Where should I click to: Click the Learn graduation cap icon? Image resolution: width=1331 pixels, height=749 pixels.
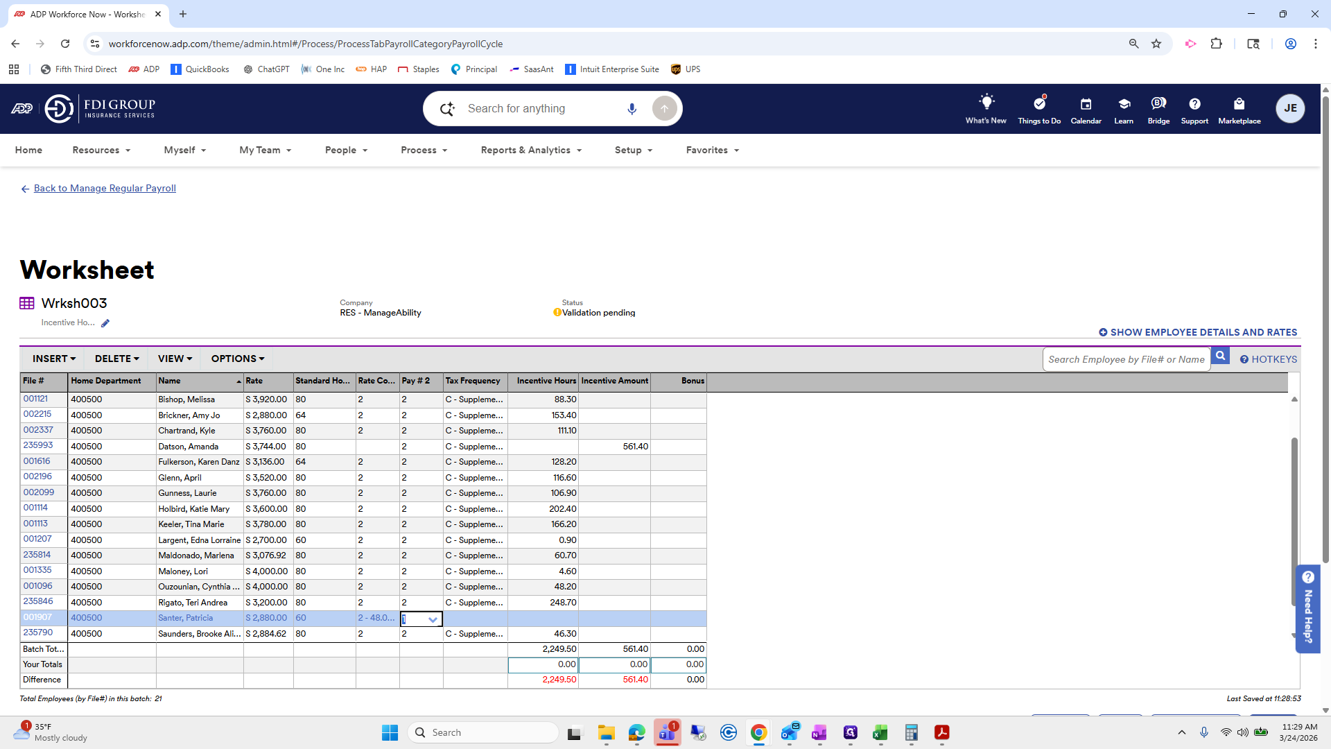[1124, 104]
